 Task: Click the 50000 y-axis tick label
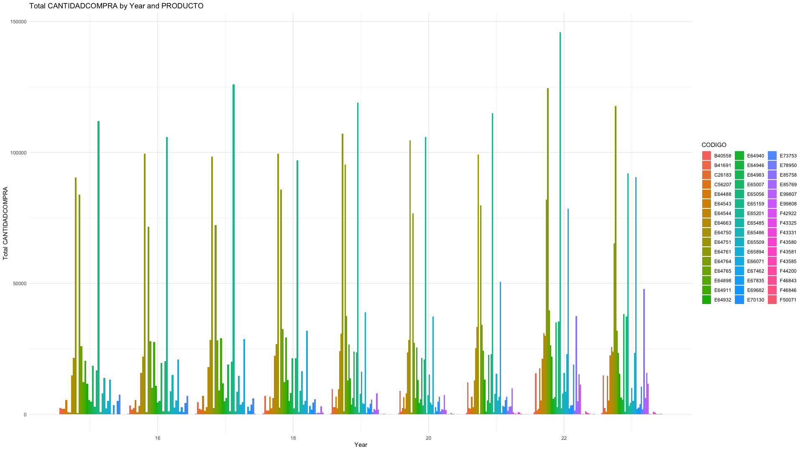pos(20,284)
